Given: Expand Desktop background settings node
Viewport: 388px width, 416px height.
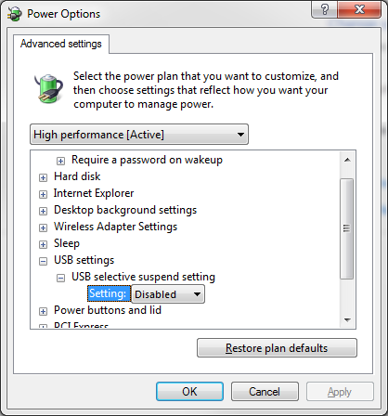Looking at the screenshot, I should [43, 211].
